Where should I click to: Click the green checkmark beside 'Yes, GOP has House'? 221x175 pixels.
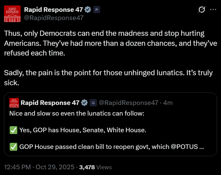13,130
